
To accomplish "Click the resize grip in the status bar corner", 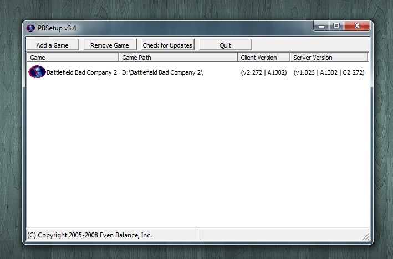I will [366, 236].
